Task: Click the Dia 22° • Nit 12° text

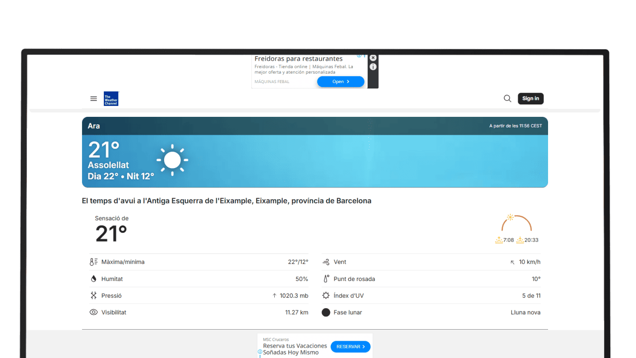Action: point(121,176)
